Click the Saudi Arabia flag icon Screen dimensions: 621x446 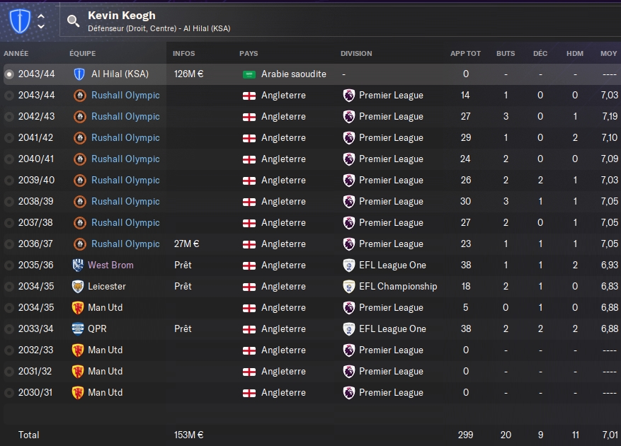coord(249,74)
